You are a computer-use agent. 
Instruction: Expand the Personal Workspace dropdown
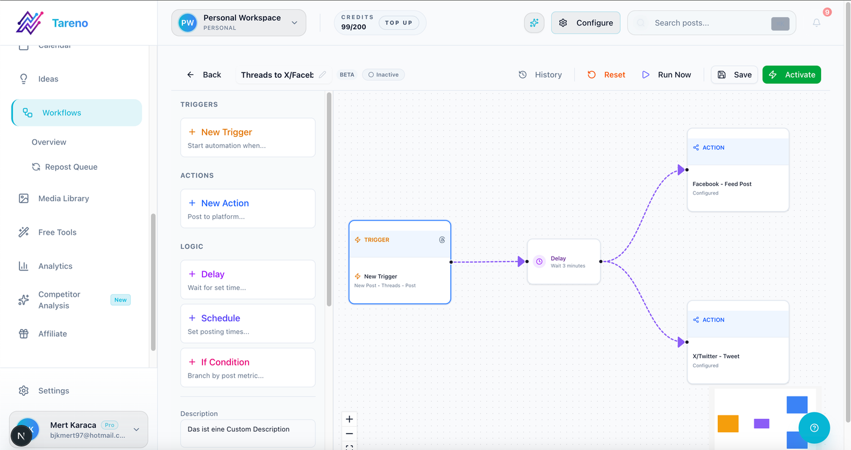(239, 22)
